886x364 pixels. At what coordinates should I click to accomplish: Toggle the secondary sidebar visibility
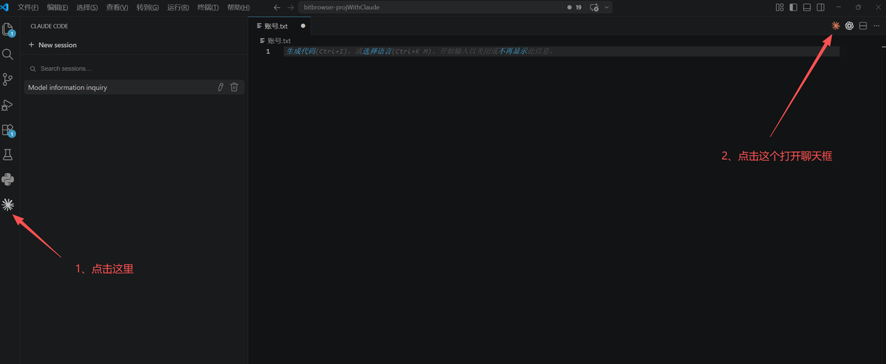(820, 7)
